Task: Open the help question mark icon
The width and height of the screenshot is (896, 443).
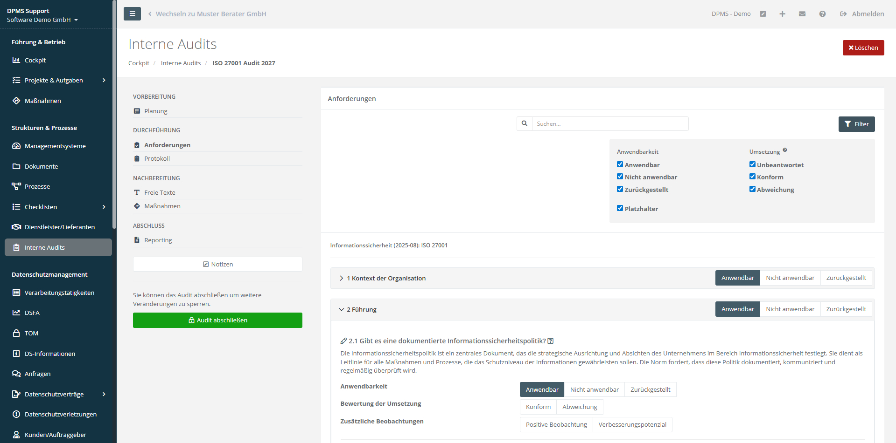Action: pos(822,14)
